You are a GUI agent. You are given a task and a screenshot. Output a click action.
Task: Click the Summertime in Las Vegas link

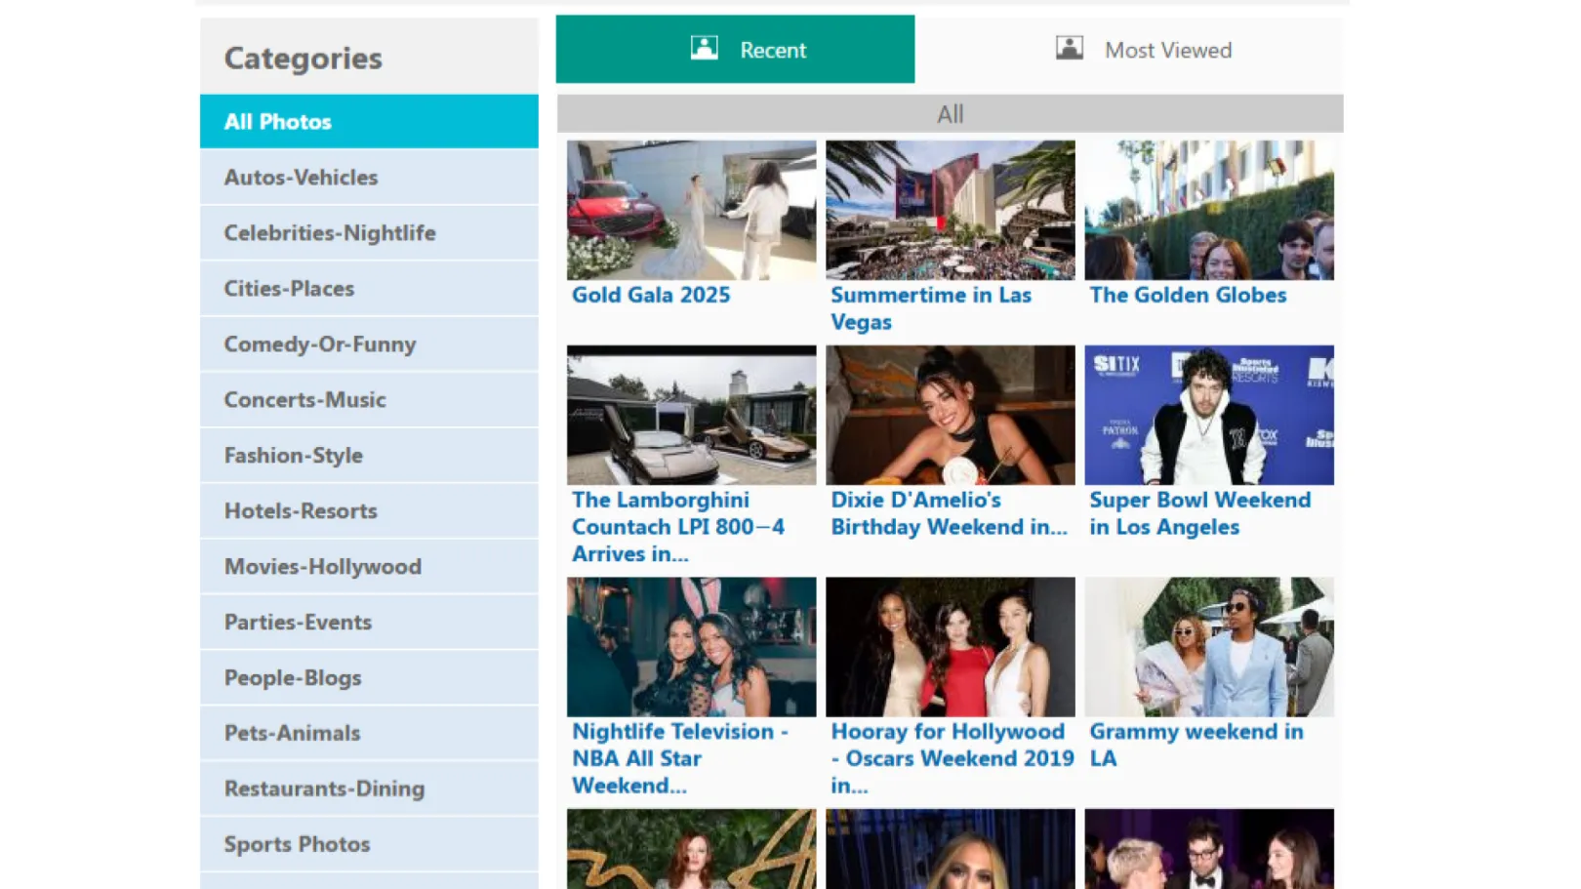tap(931, 308)
